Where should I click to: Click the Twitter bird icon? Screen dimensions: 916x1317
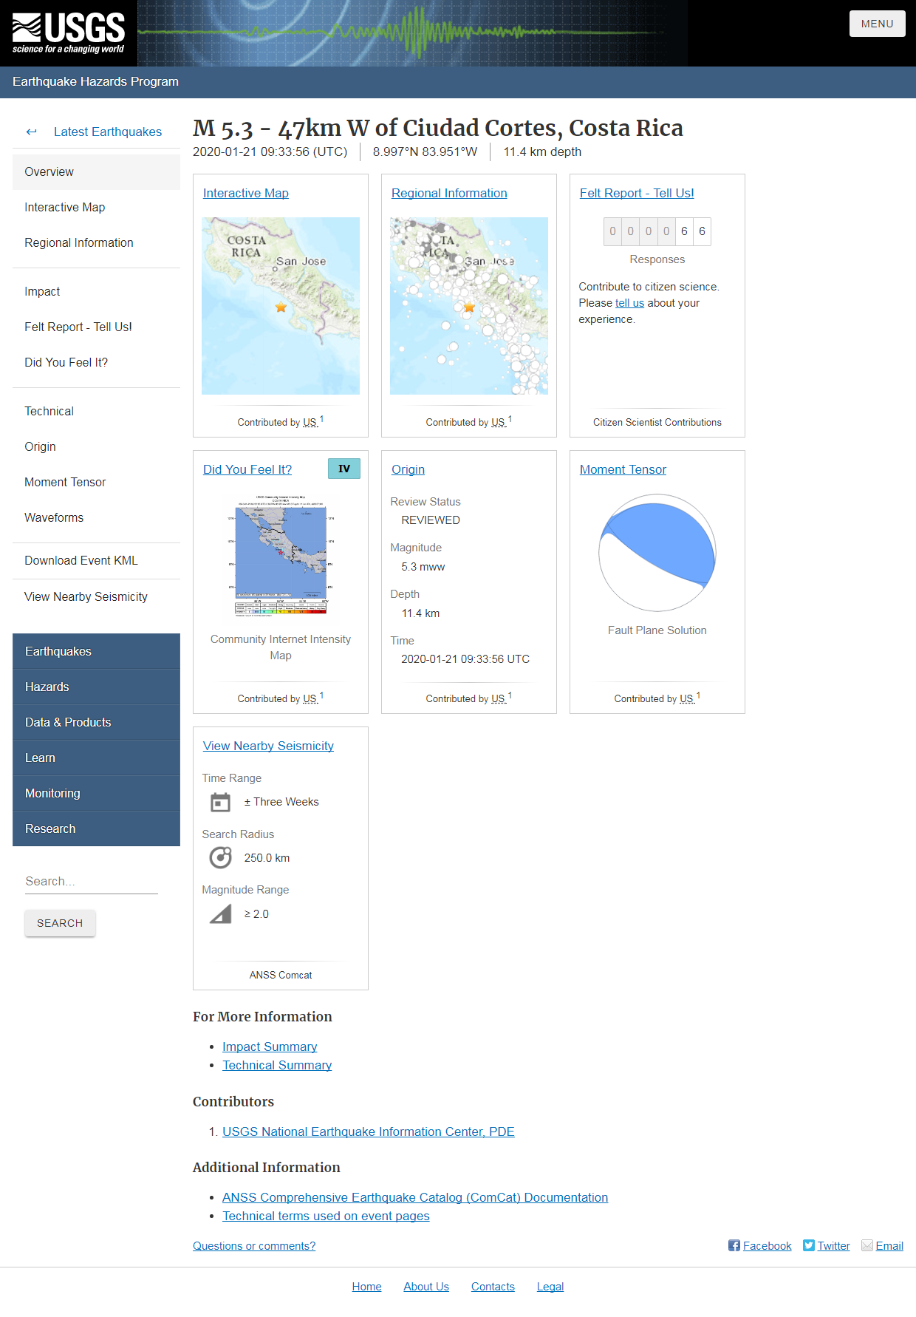tap(809, 1245)
